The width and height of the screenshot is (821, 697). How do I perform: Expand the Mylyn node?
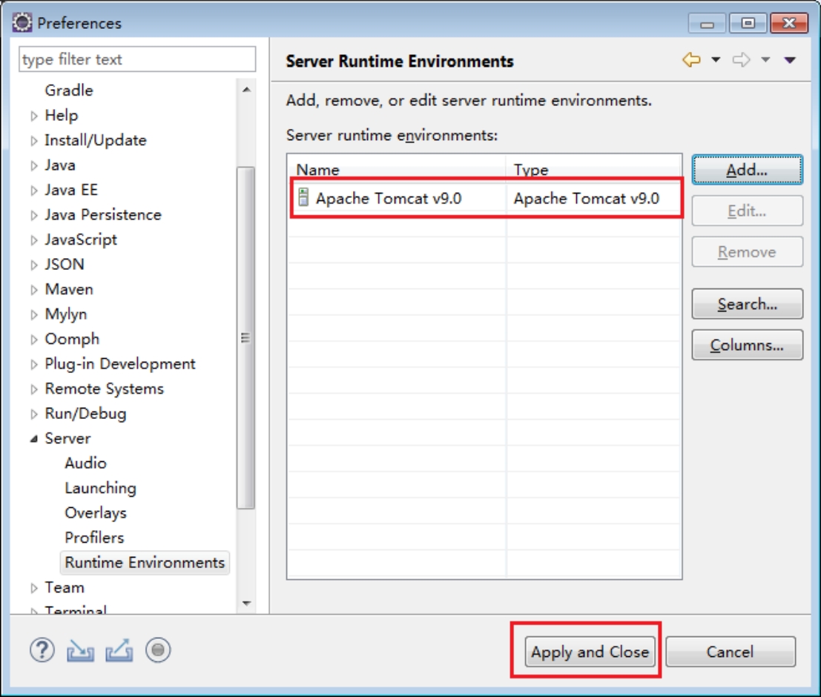click(x=34, y=314)
